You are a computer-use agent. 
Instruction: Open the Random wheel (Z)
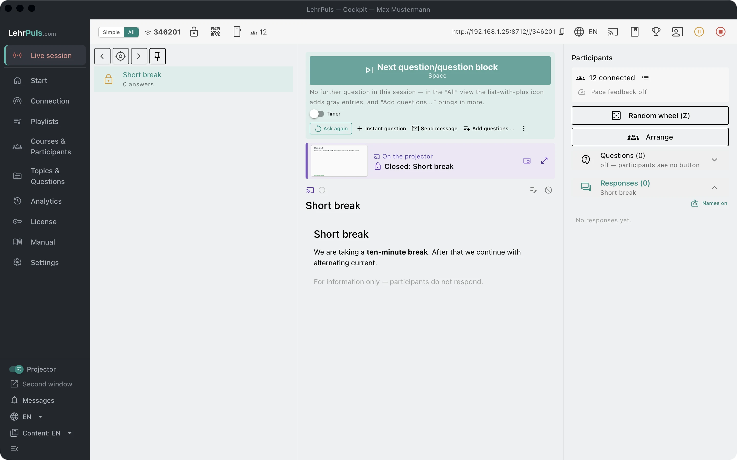coord(650,116)
